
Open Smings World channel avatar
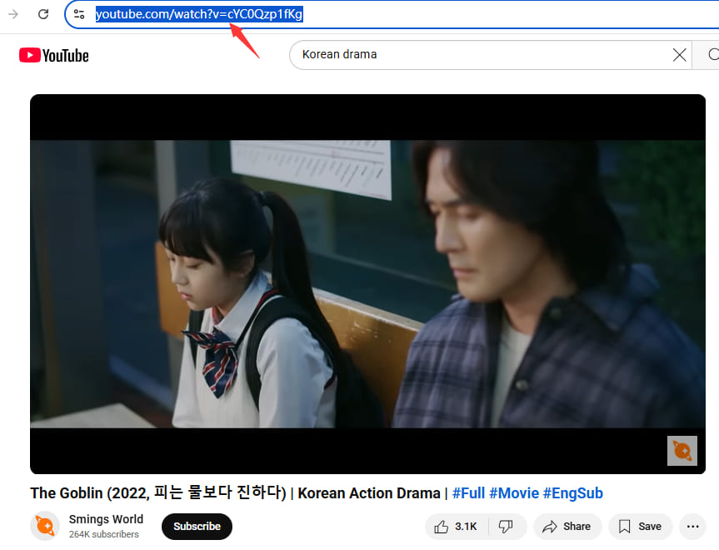click(x=45, y=526)
